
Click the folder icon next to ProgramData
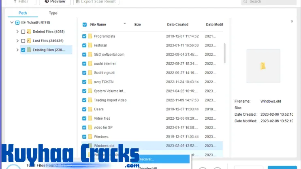pos(90,36)
